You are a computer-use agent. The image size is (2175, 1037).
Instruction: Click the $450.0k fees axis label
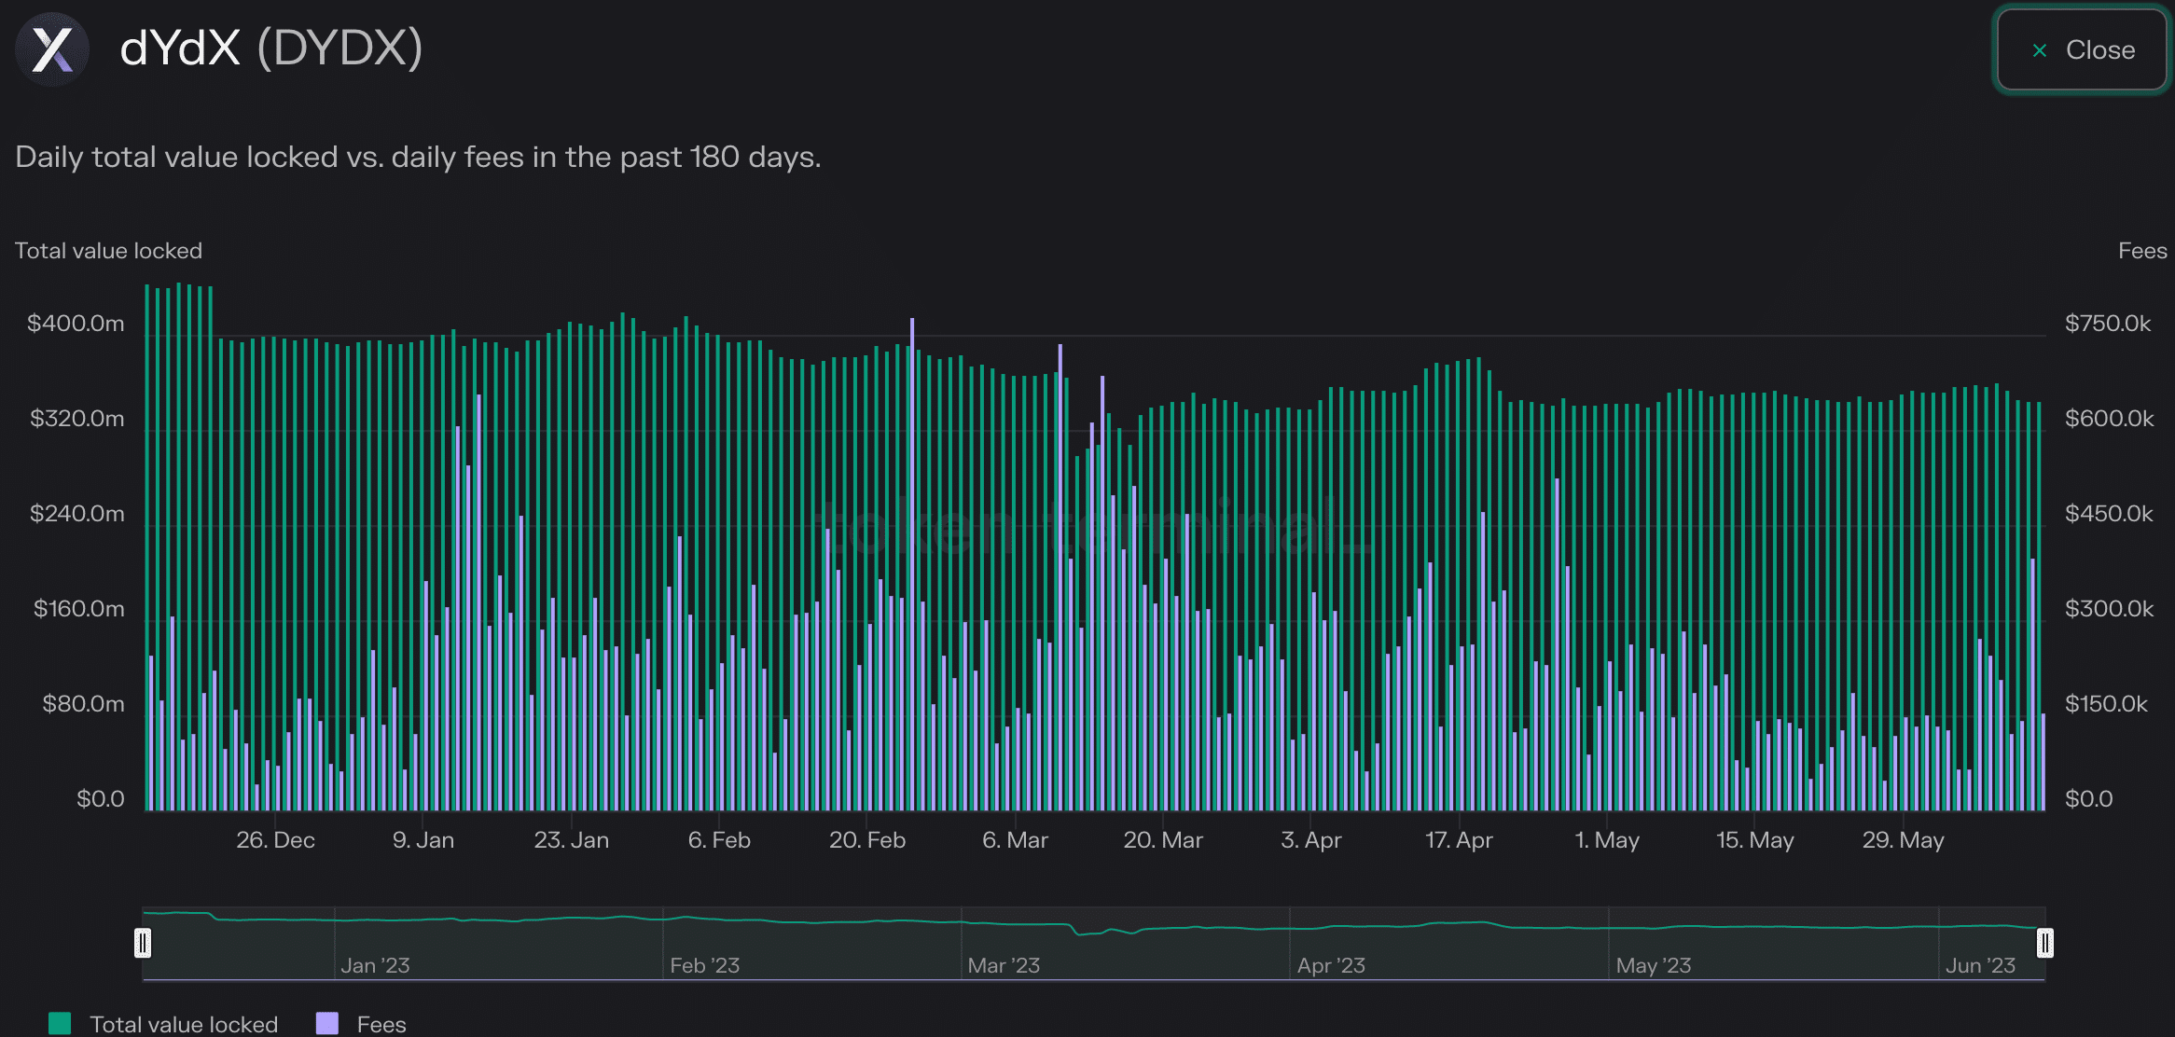pos(2109,514)
